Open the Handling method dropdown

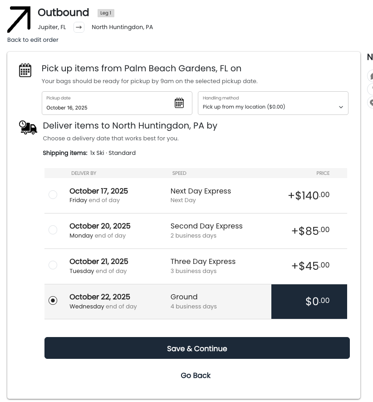pyautogui.click(x=273, y=103)
